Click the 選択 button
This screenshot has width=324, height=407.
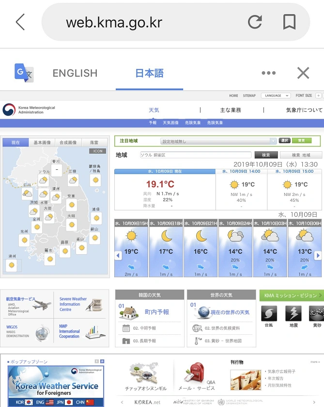click(x=284, y=140)
